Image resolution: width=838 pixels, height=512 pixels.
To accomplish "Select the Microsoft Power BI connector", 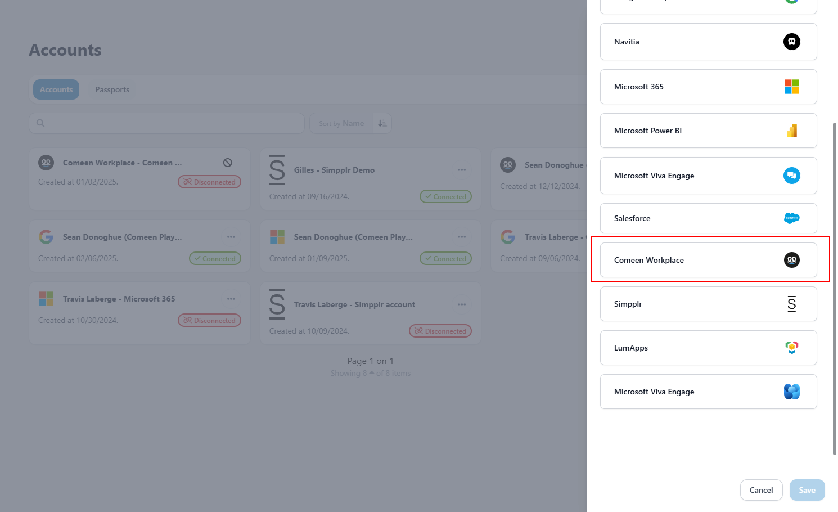I will (x=708, y=131).
